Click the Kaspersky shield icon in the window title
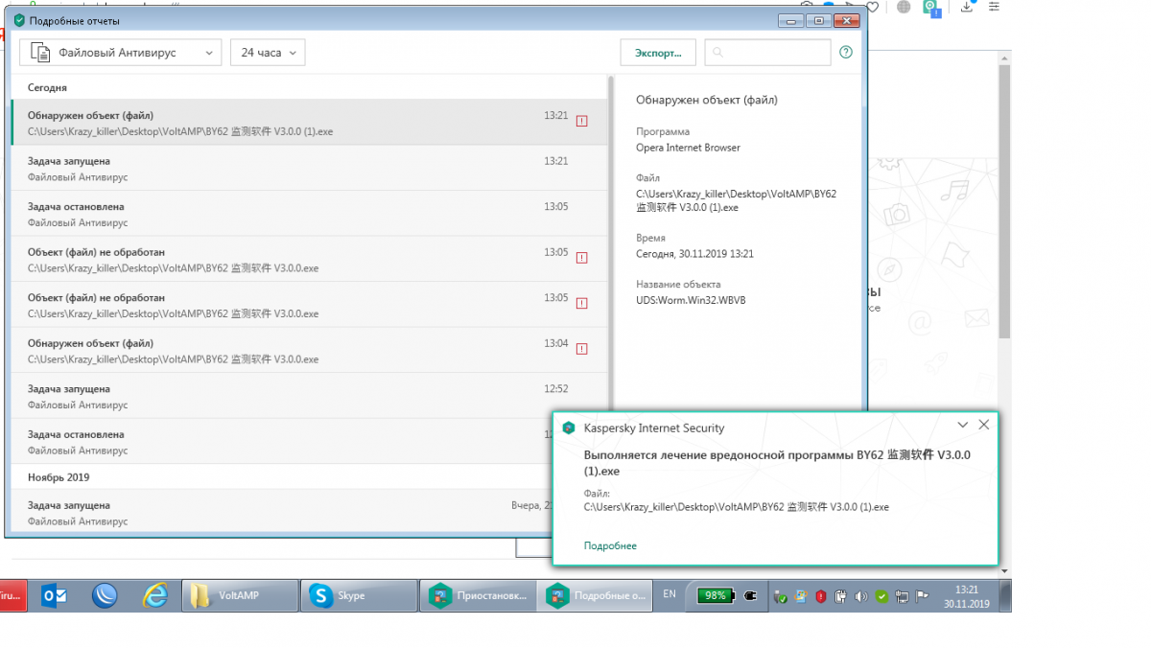The height and width of the screenshot is (648, 1151). pos(19,19)
